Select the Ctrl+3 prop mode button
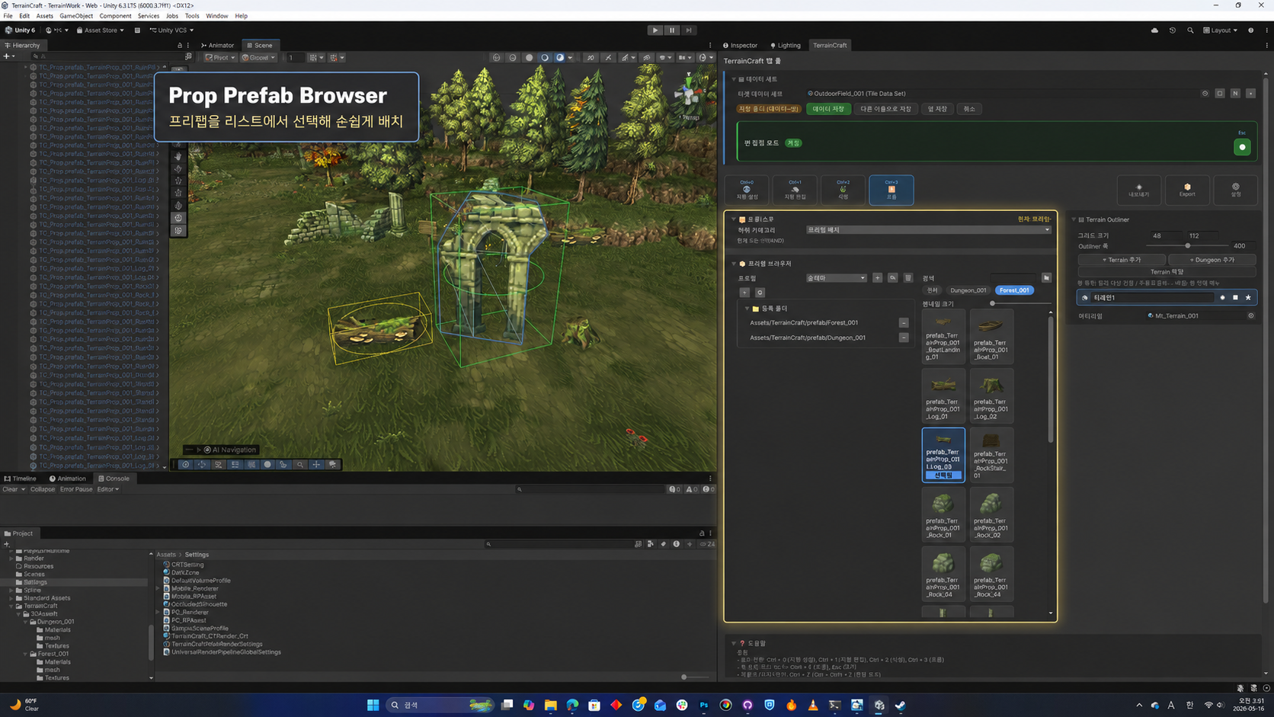The height and width of the screenshot is (717, 1274). [891, 190]
